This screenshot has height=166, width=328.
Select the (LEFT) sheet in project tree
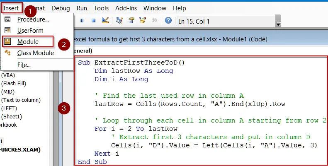[x=9, y=108]
